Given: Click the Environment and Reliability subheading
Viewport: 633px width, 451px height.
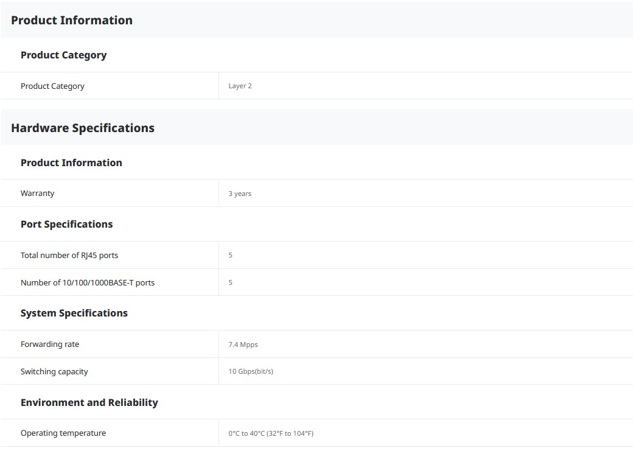Looking at the screenshot, I should (x=89, y=402).
